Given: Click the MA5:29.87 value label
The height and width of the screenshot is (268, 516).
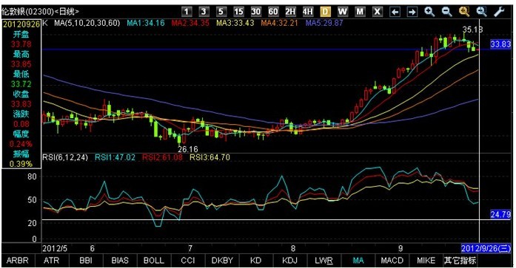Looking at the screenshot, I should pyautogui.click(x=324, y=23).
